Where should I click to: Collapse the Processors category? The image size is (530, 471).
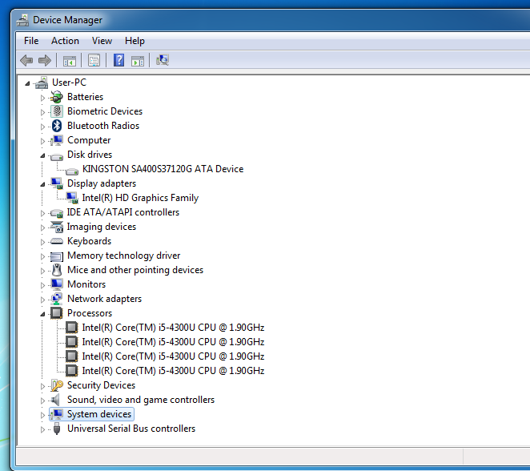click(x=42, y=314)
